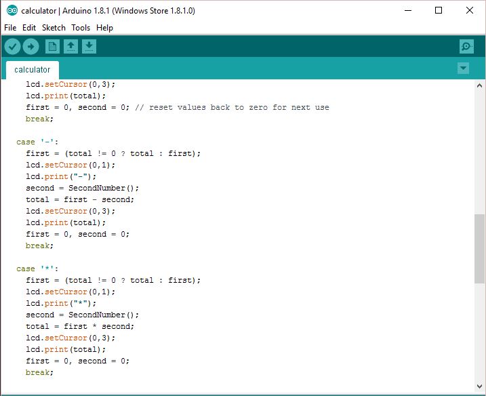Open the Tools menu

[81, 28]
